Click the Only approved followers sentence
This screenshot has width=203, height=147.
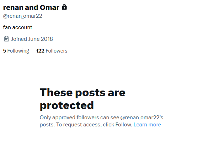point(101,118)
